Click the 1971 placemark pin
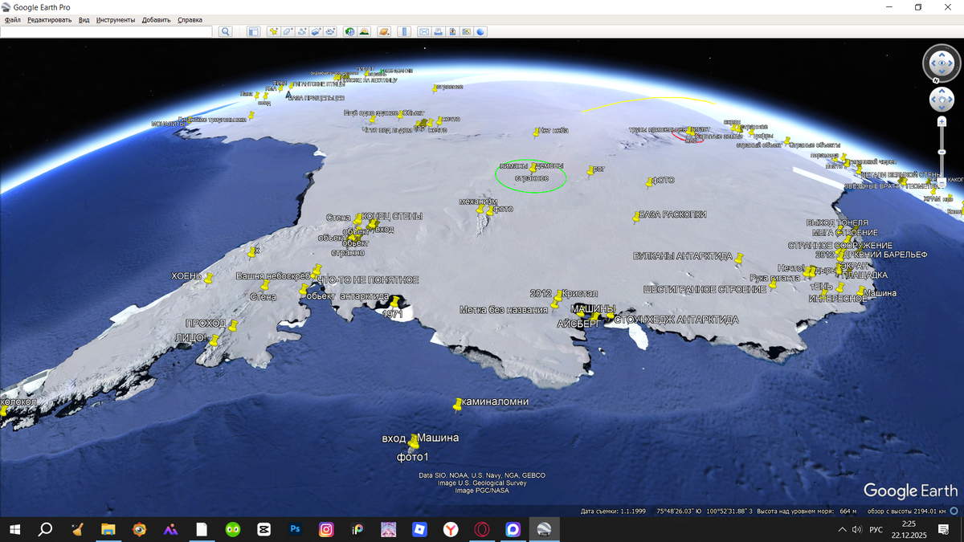This screenshot has height=542, width=964. [394, 304]
